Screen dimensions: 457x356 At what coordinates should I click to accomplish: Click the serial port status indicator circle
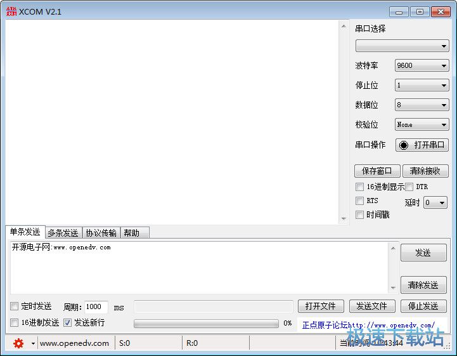[x=404, y=145]
